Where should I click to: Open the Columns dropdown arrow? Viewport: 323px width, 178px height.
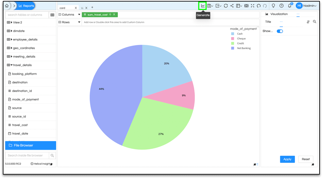(79, 14)
